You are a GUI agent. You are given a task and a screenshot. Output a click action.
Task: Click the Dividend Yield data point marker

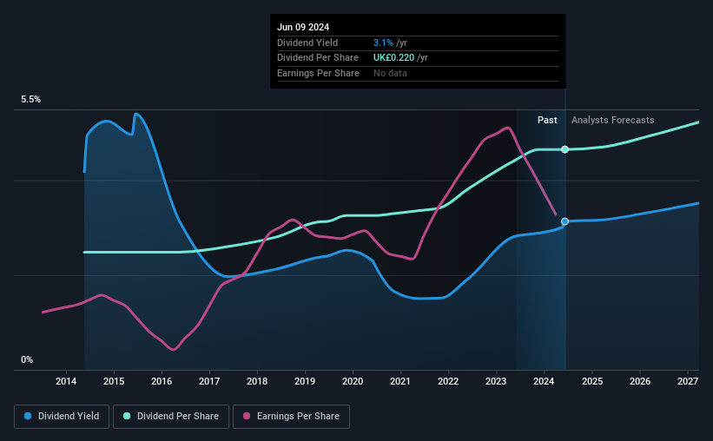coord(564,221)
